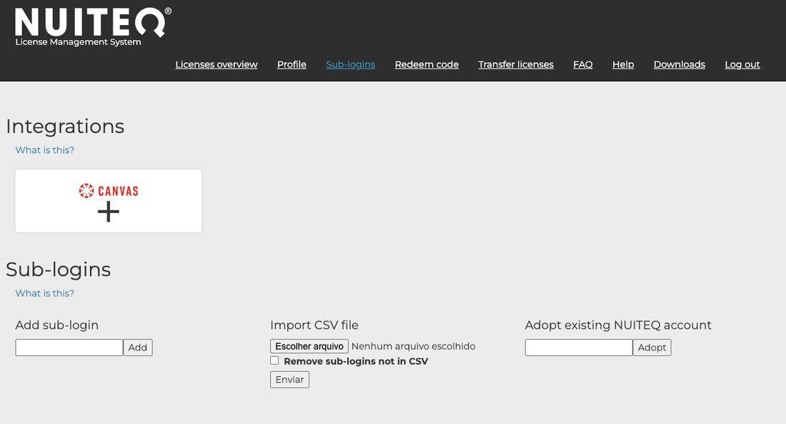Submit the CSV with the Enviar button
786x424 pixels.
289,379
